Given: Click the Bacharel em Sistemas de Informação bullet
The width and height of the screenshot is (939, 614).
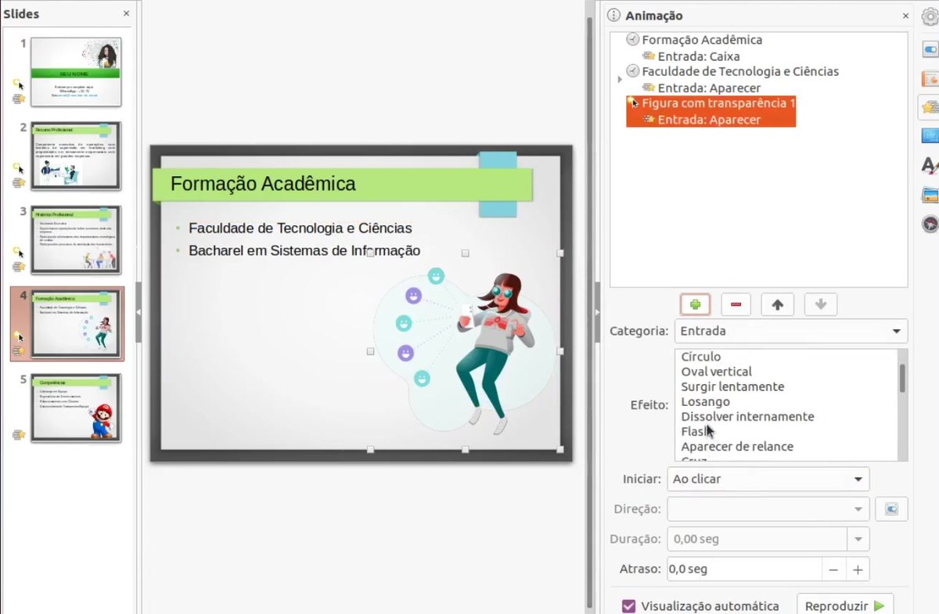Looking at the screenshot, I should point(304,251).
